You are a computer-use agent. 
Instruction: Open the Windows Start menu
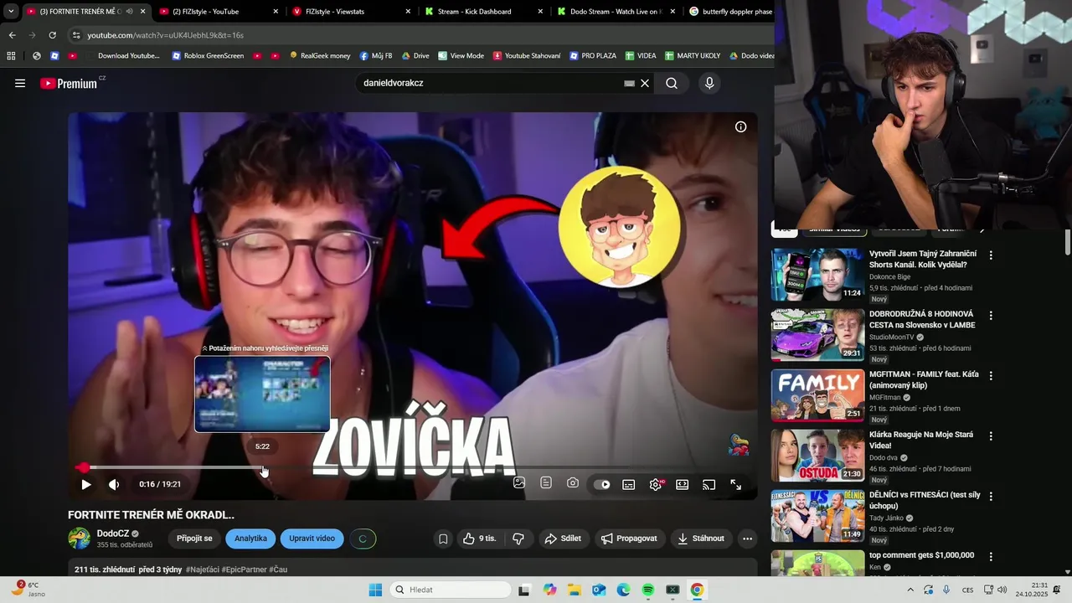(x=375, y=590)
